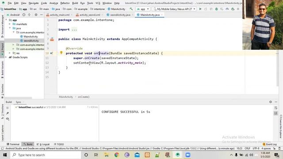
Task: Open Event Log
Action: point(270,144)
